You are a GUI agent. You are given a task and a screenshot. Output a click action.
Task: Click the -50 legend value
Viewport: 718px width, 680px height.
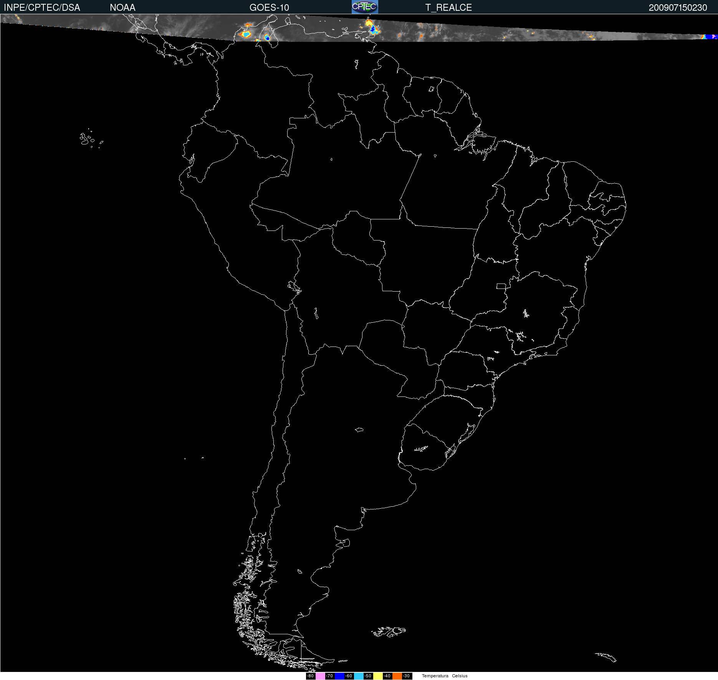coord(368,676)
